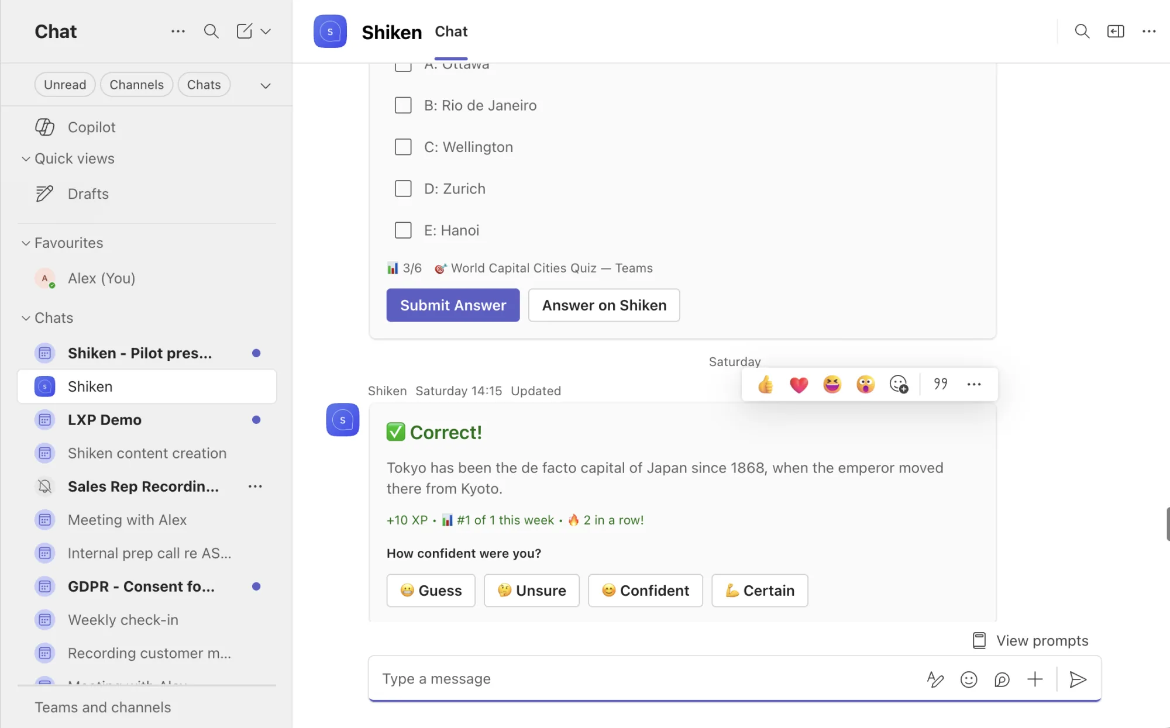React with surprised emoji
Viewport: 1170px width, 728px height.
click(x=865, y=384)
